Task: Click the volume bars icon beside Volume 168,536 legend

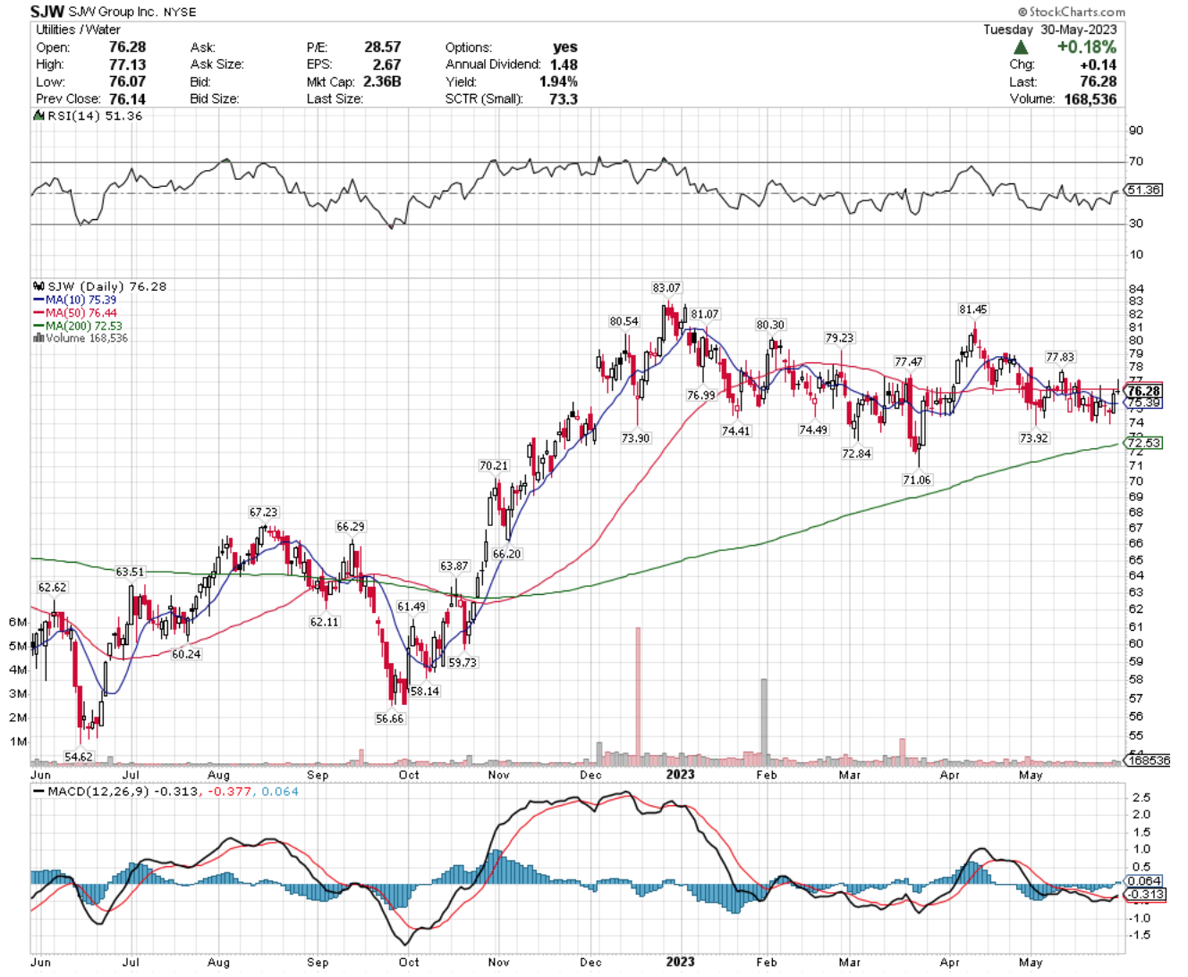Action: (38, 338)
